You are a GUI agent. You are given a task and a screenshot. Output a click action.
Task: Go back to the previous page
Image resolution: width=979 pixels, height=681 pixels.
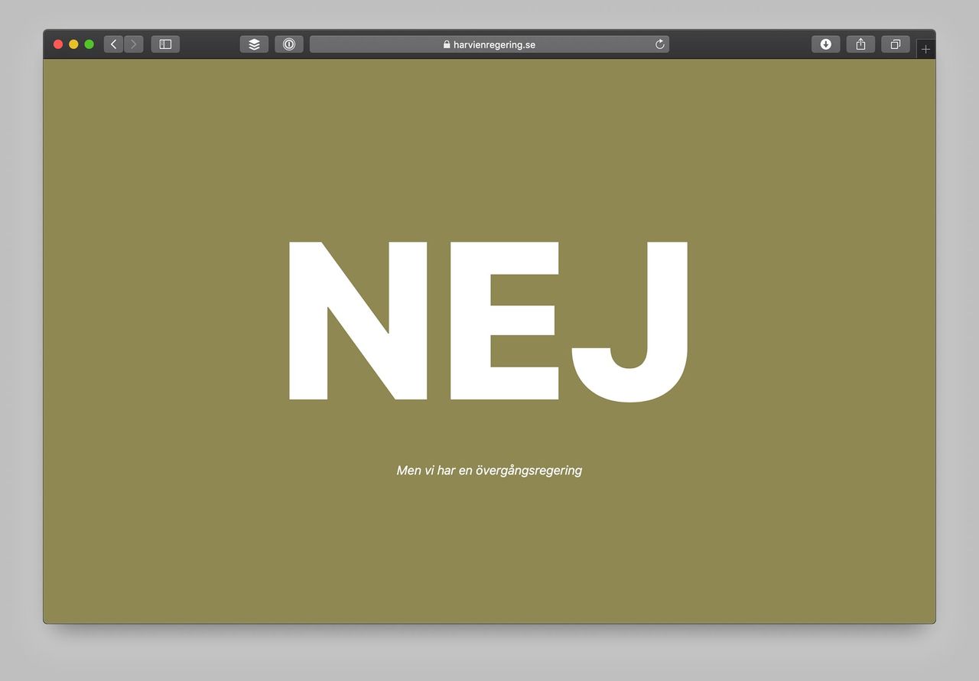coord(114,44)
